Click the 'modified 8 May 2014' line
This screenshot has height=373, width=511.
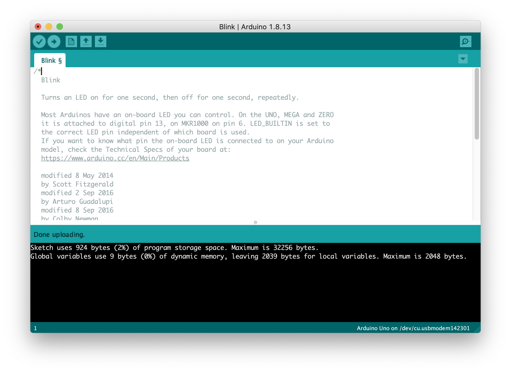tap(77, 175)
